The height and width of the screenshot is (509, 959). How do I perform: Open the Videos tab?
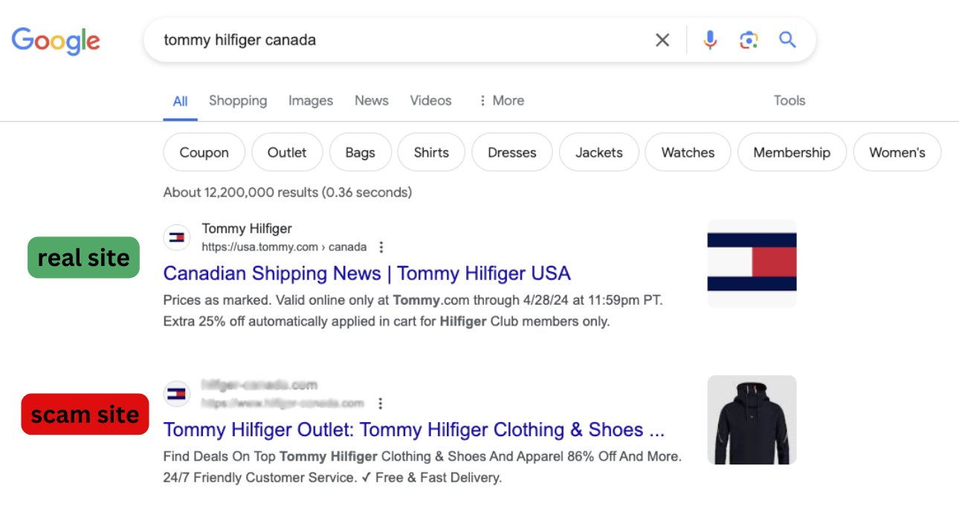click(x=431, y=100)
